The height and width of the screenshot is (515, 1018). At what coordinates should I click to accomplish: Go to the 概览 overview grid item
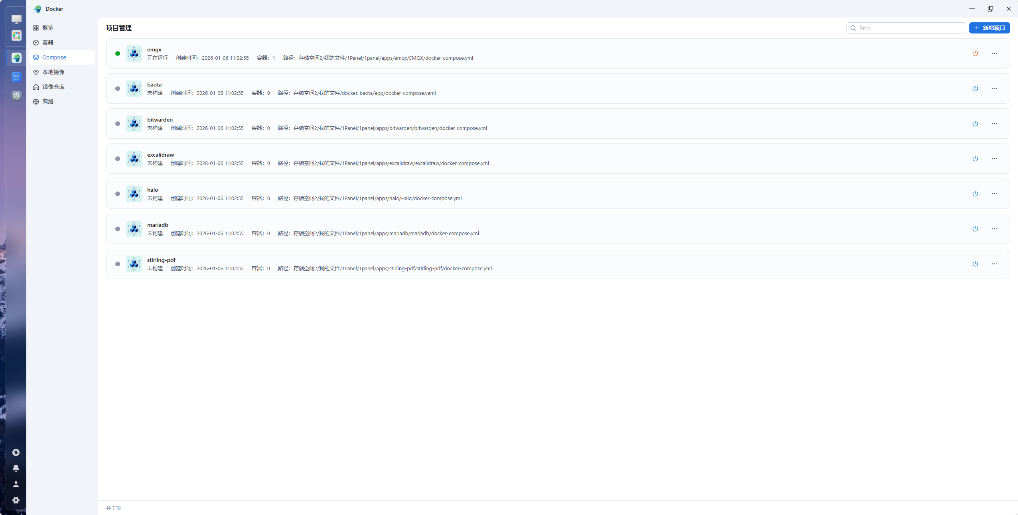[x=47, y=28]
